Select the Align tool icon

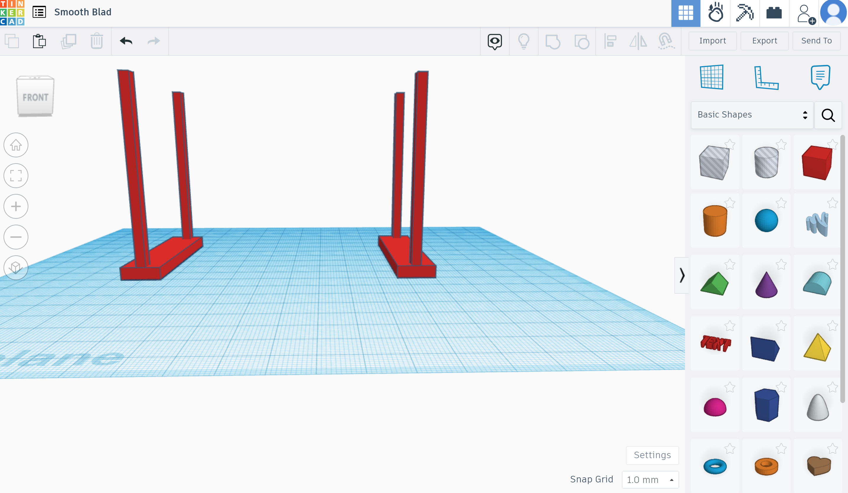click(x=610, y=41)
